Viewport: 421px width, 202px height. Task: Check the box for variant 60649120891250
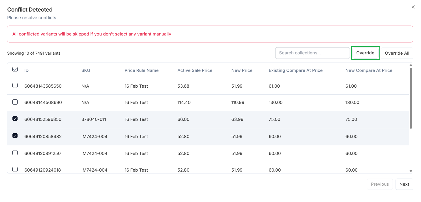coord(15,153)
